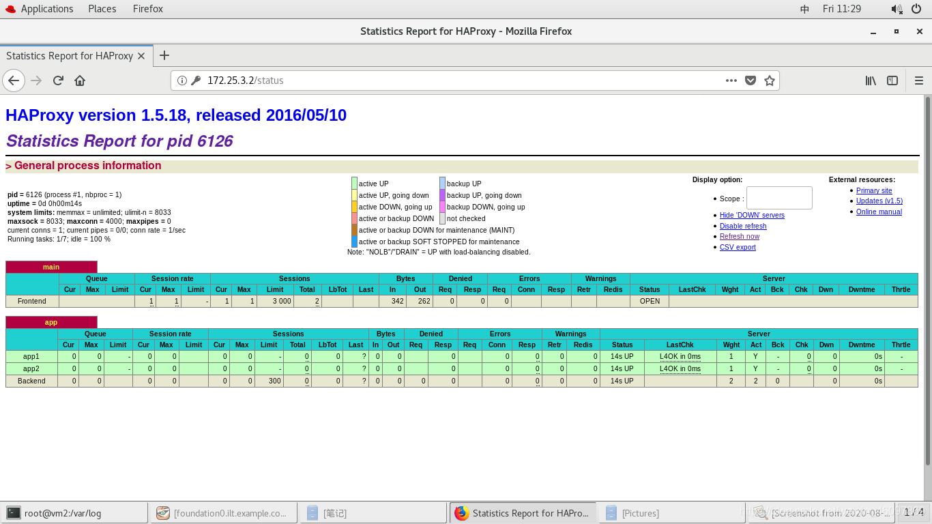The image size is (932, 524).
Task: Open a new tab with plus button
Action: [164, 55]
